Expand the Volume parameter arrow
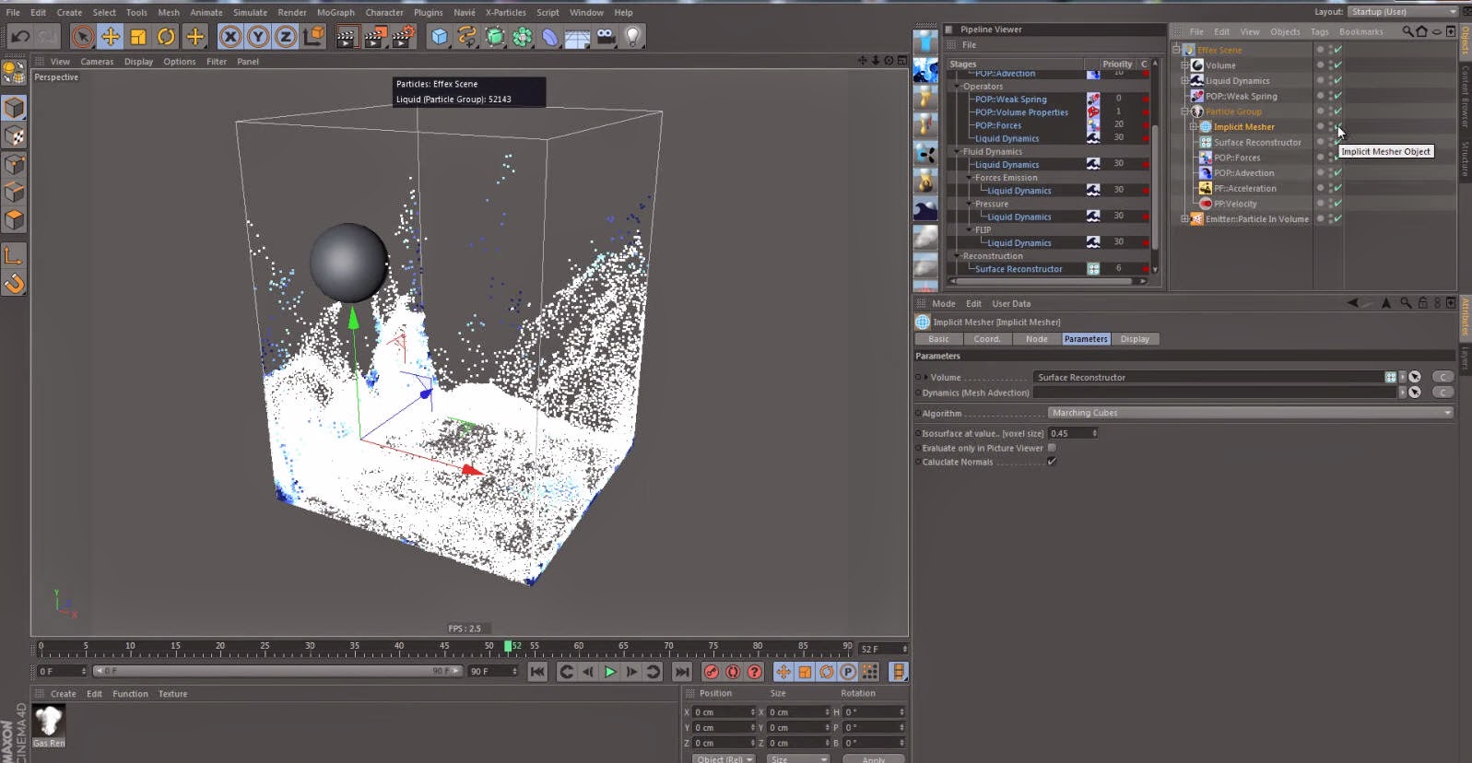Image resolution: width=1472 pixels, height=763 pixels. coord(926,377)
